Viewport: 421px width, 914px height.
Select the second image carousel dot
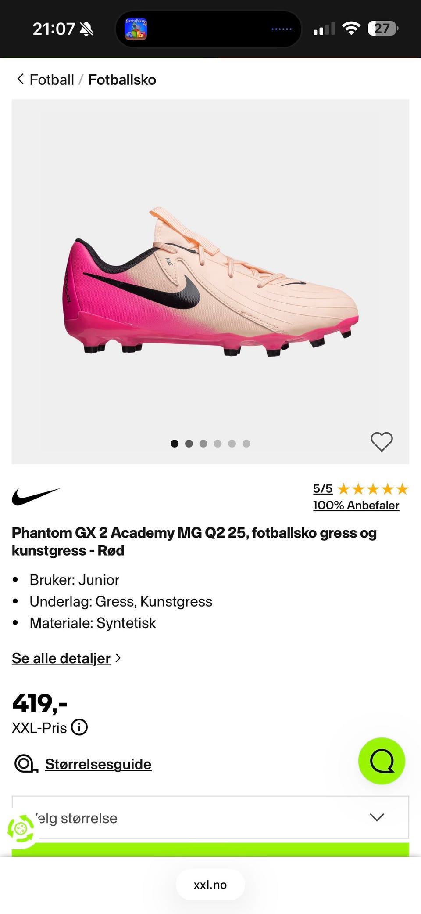point(189,444)
